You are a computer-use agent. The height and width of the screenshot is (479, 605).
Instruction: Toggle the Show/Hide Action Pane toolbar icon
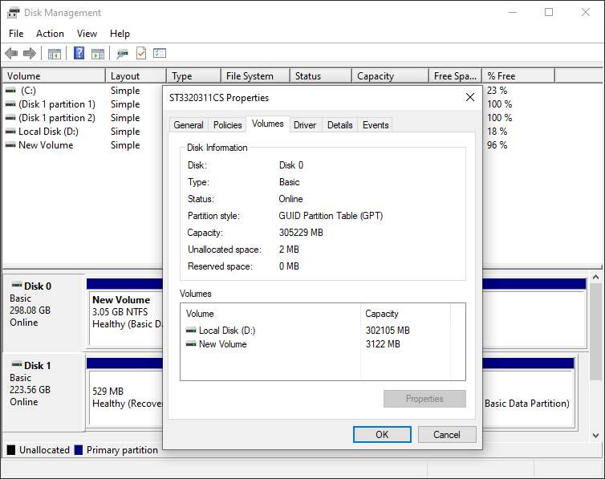pyautogui.click(x=98, y=54)
